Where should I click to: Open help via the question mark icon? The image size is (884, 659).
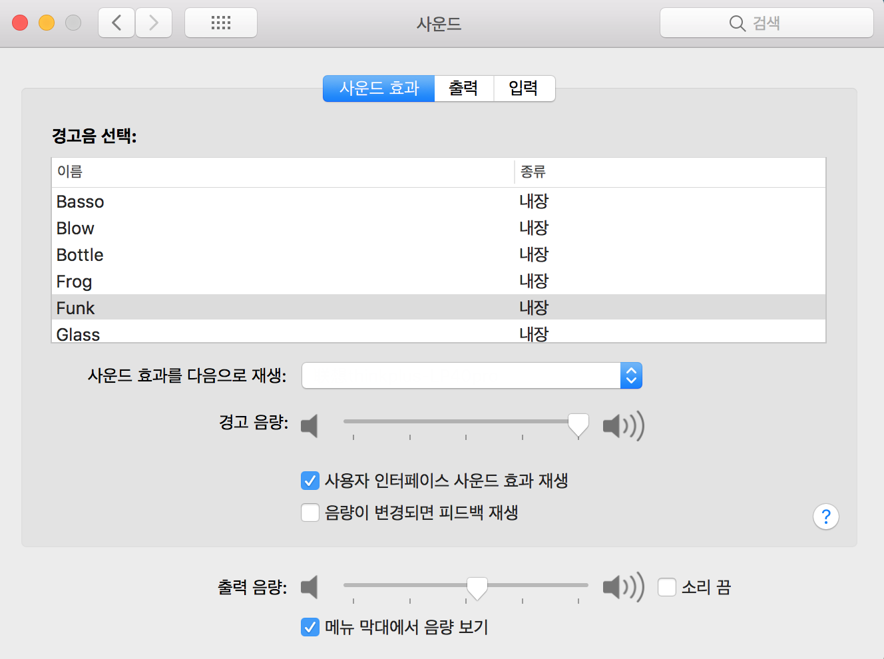(826, 517)
